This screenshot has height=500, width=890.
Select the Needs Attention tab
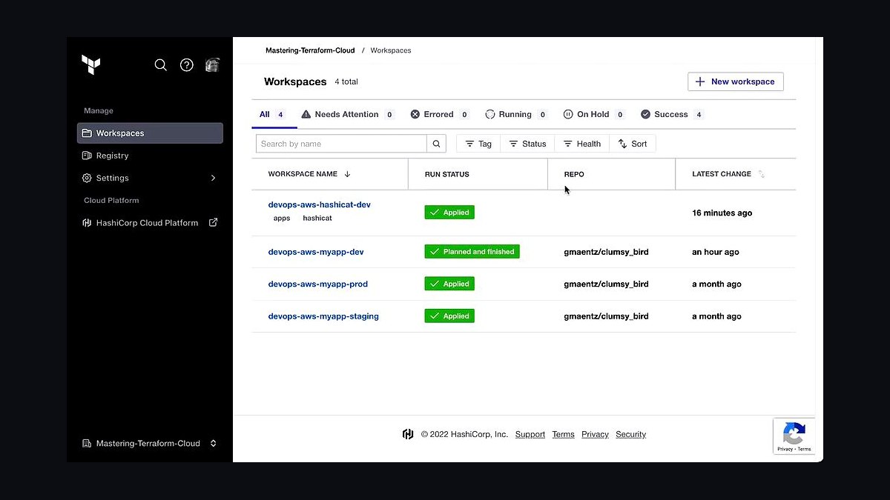pos(348,115)
